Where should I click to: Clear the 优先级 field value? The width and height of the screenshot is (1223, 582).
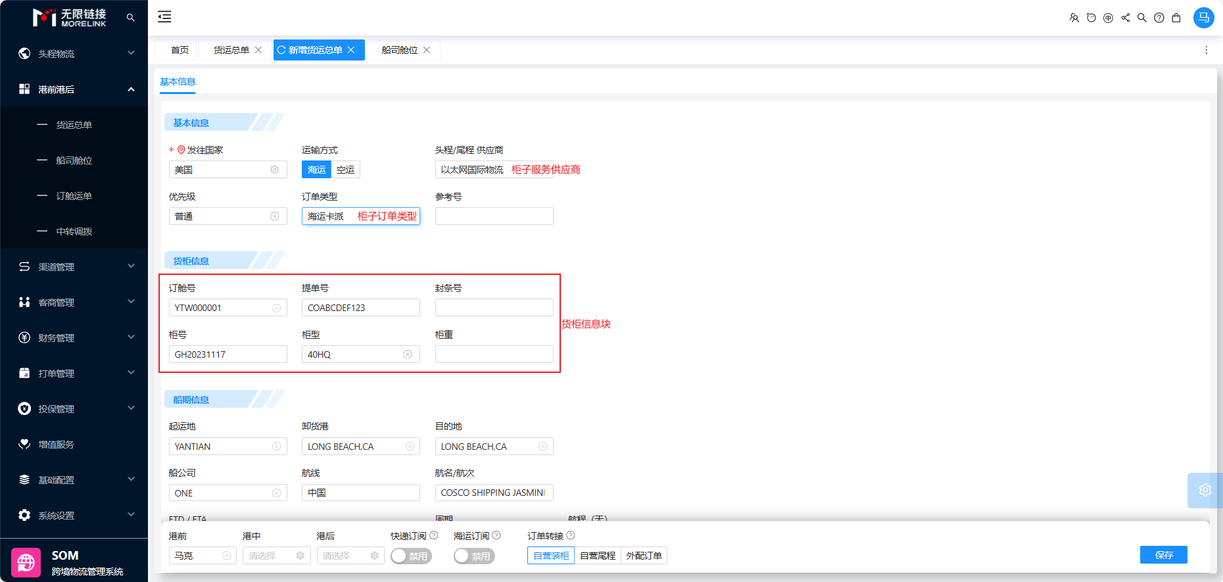click(275, 216)
